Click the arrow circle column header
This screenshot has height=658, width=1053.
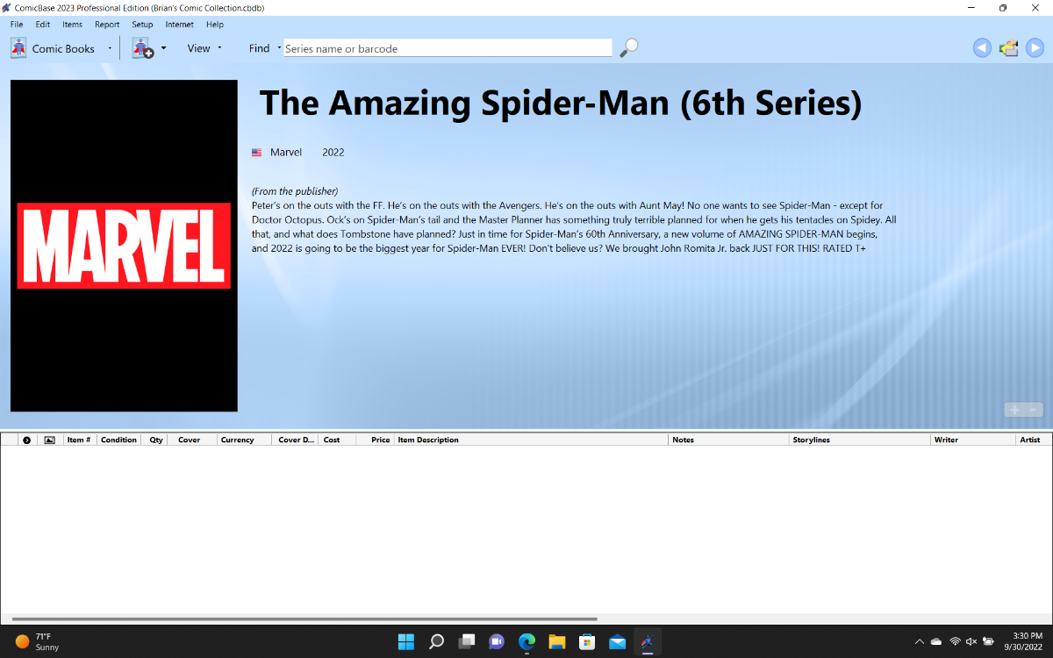pyautogui.click(x=26, y=440)
